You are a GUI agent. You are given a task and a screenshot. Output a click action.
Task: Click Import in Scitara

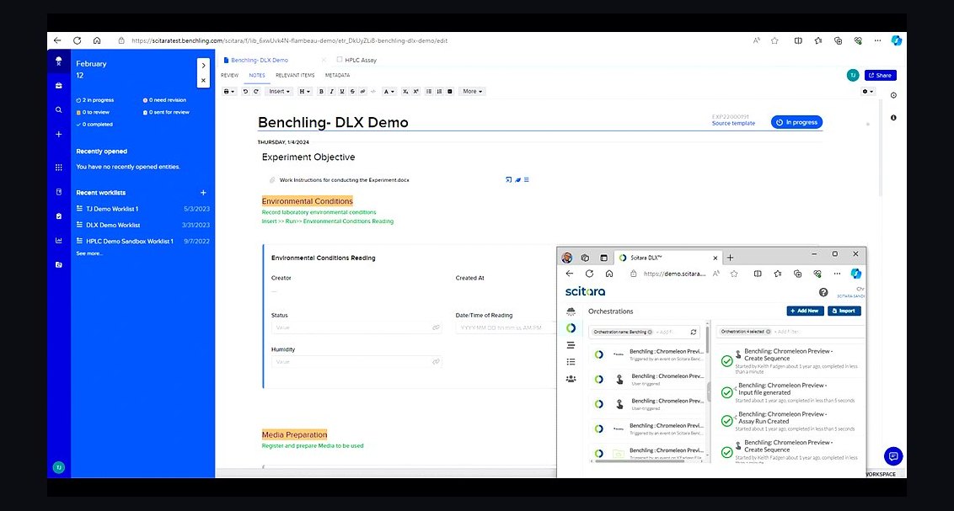click(x=844, y=311)
